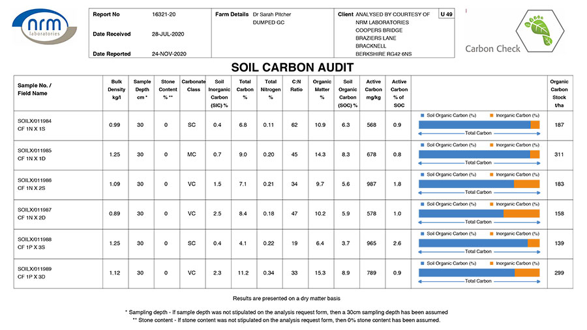Click the orange Inorganic Carbon legend square in the SOILX/011985 row
The width and height of the screenshot is (587, 330).
click(x=491, y=144)
